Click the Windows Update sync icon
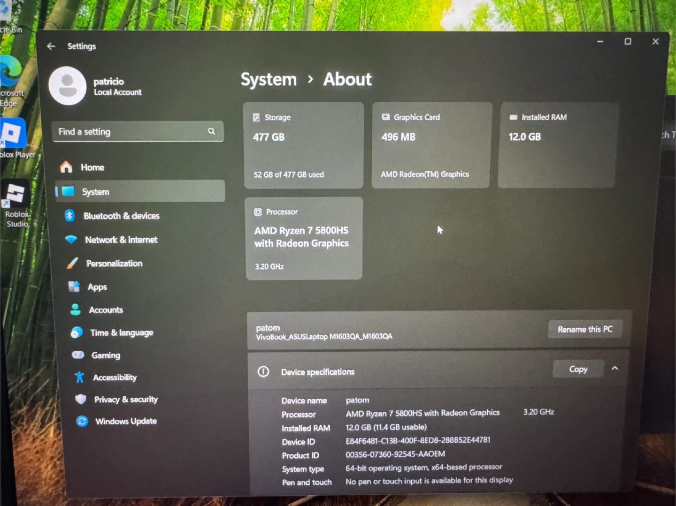 coord(82,421)
